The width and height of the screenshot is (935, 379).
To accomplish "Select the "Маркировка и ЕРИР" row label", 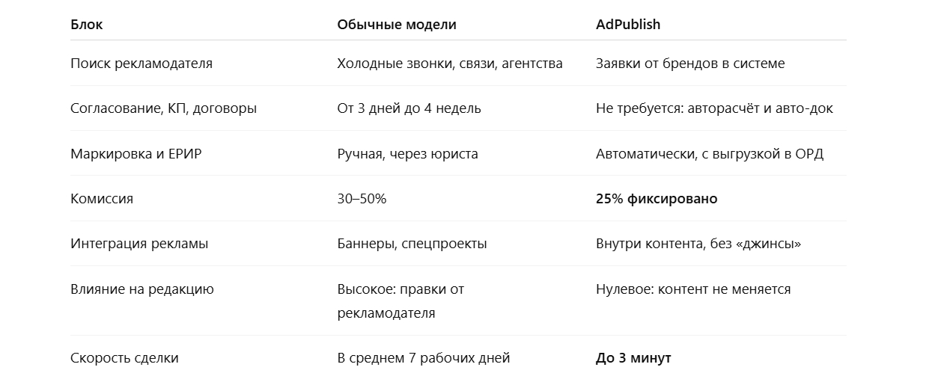I will click(136, 154).
